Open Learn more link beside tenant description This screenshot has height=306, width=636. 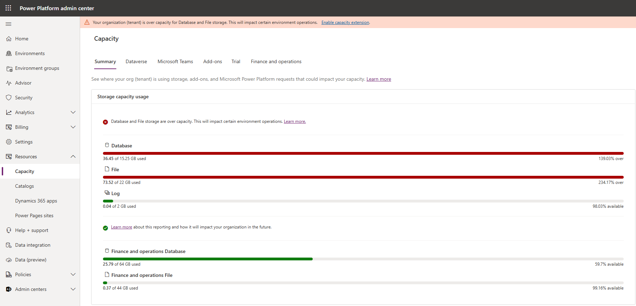click(x=378, y=79)
